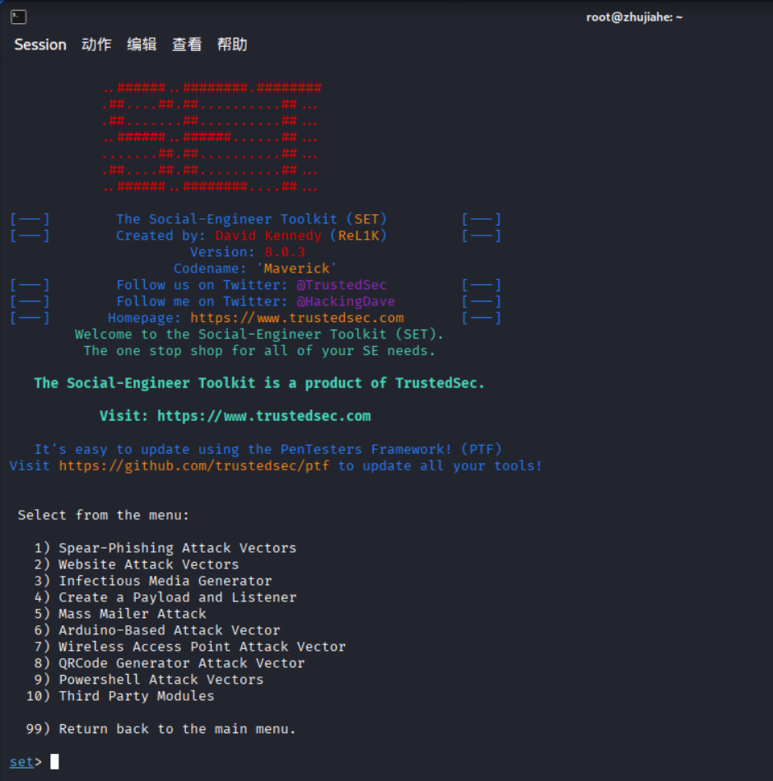Click the cursor at the set> prompt
The width and height of the screenshot is (773, 781).
click(54, 761)
